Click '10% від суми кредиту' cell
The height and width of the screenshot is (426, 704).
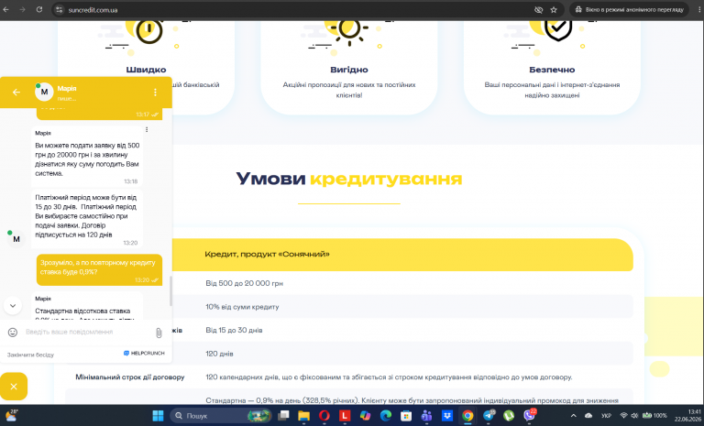coord(242,307)
